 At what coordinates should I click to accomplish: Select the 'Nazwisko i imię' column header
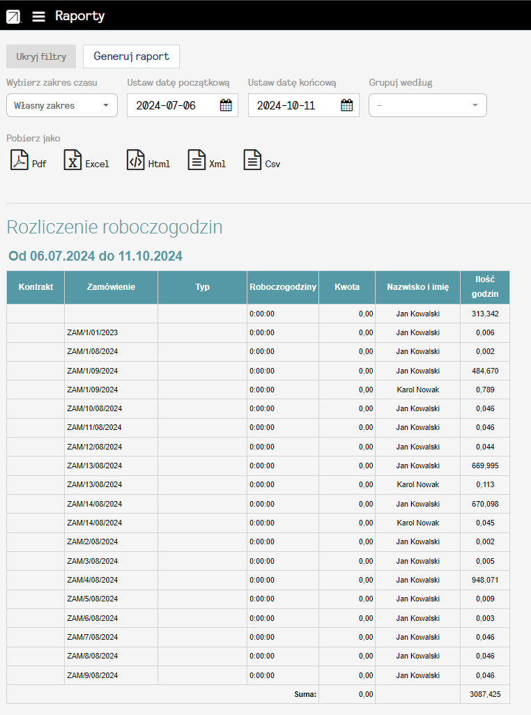[417, 287]
